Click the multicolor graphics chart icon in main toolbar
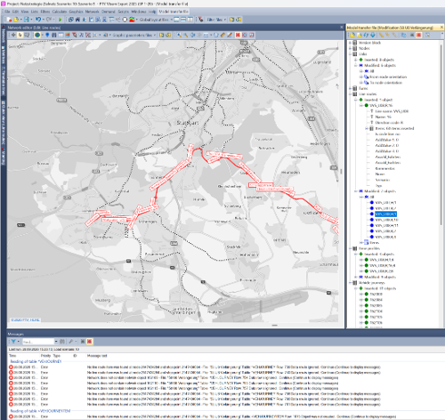Image resolution: width=445 pixels, height=420 pixels. point(132,19)
